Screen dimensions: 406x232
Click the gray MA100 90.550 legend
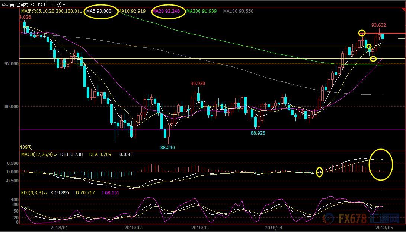coord(238,11)
